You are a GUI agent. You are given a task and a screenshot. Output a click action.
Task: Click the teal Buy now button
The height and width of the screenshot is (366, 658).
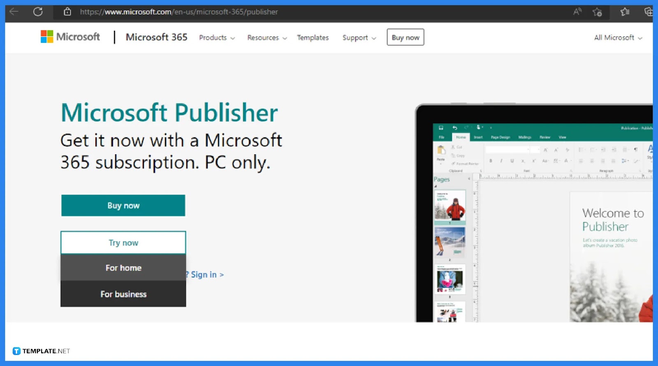[123, 205]
